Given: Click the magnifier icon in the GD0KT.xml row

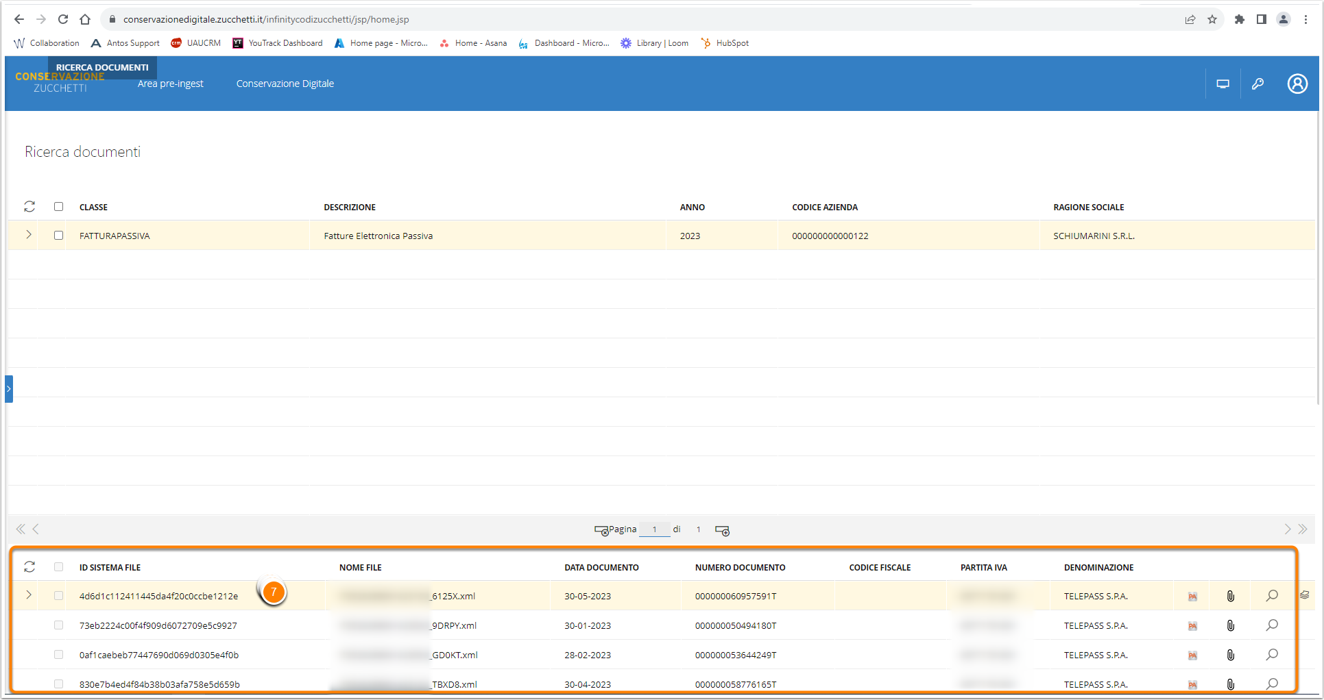Looking at the screenshot, I should coord(1272,655).
